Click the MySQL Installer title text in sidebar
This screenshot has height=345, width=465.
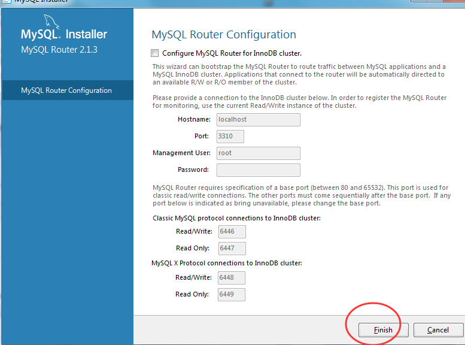pyautogui.click(x=64, y=34)
